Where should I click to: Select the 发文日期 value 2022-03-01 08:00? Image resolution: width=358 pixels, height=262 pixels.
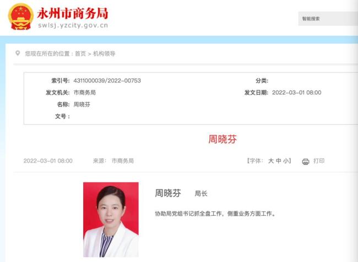[x=296, y=93]
